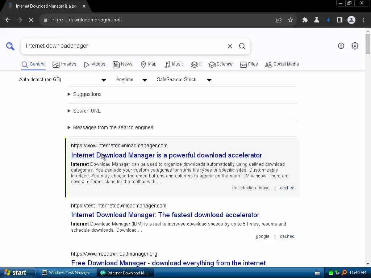Open cached version of test.internetdownloadmanager.com result

click(x=287, y=236)
